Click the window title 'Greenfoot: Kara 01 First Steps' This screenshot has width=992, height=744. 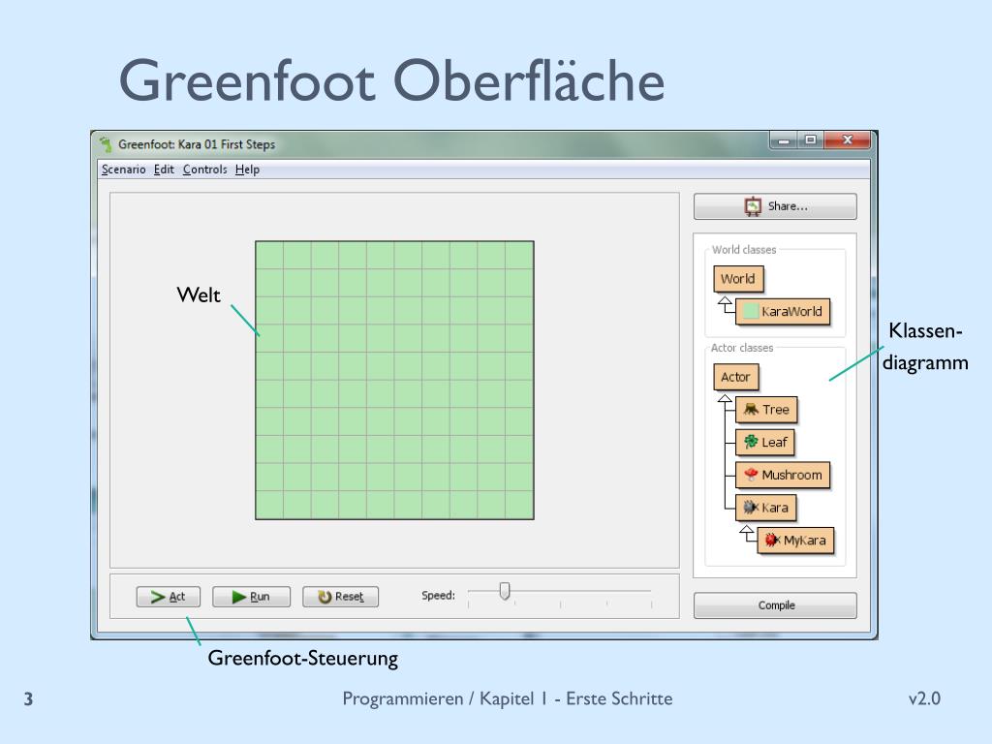tap(197, 145)
